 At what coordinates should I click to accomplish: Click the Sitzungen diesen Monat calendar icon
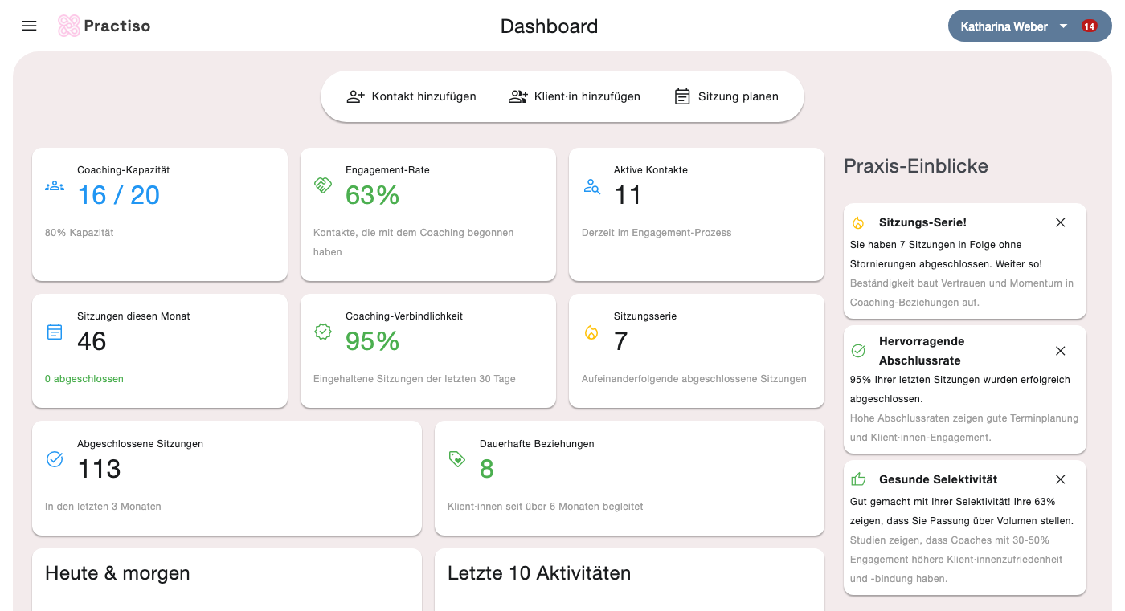(55, 332)
